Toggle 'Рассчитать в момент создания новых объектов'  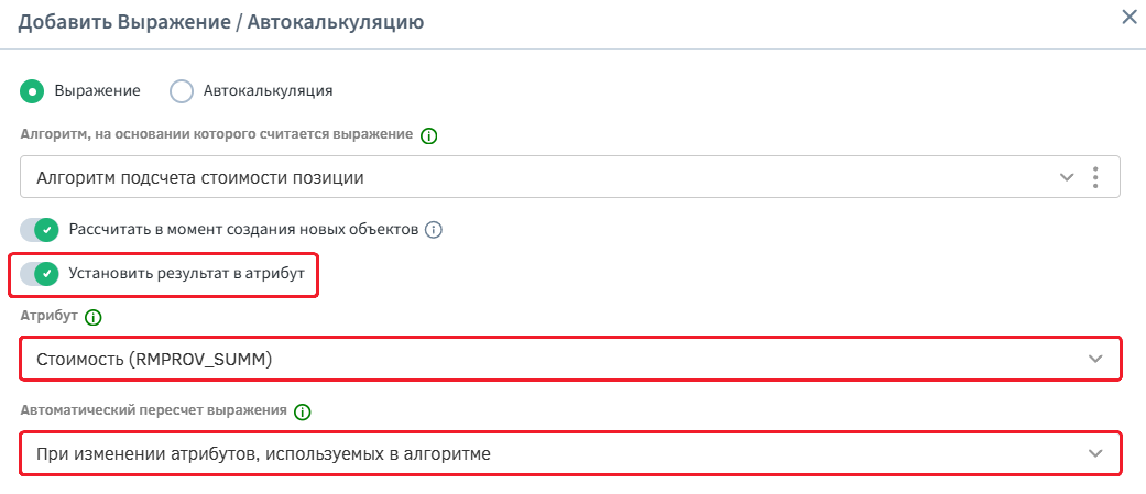pos(40,230)
